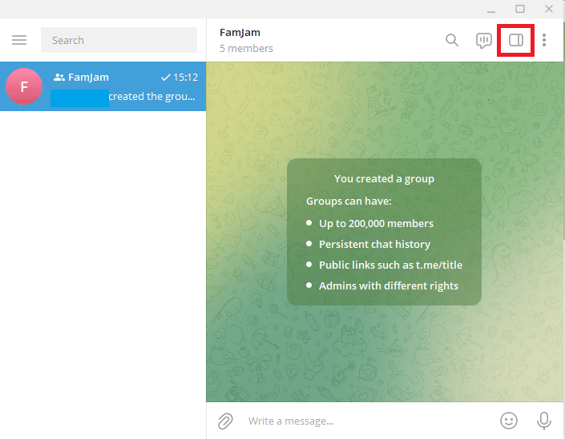The width and height of the screenshot is (565, 439).
Task: Click the 5 members subtitle
Action: [x=247, y=48]
